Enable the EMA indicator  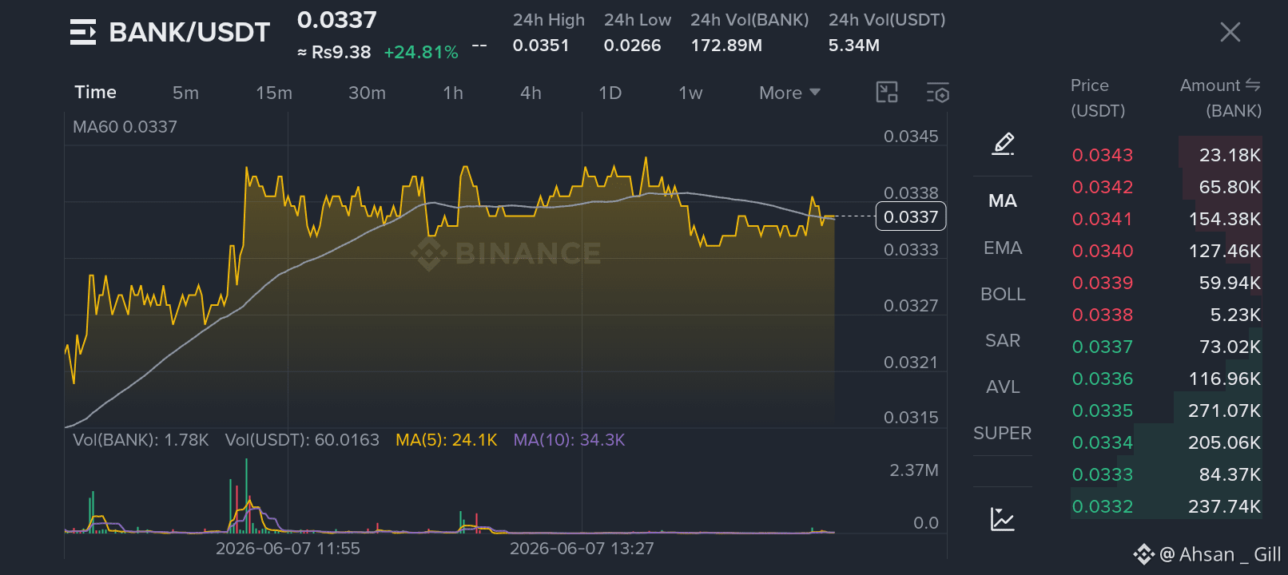click(1003, 248)
